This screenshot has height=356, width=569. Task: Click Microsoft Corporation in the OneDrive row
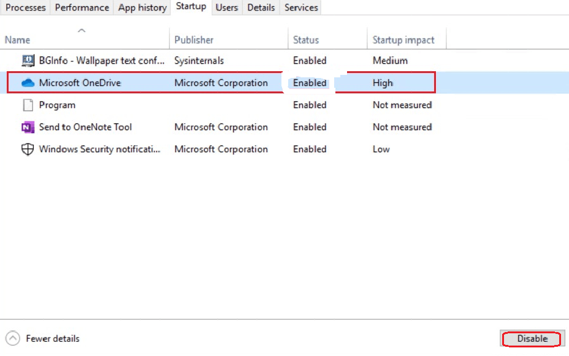tap(221, 83)
